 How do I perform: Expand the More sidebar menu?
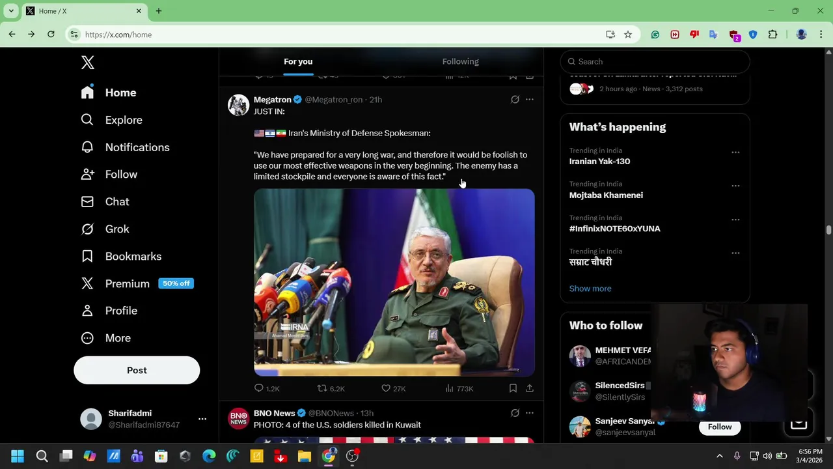[105, 338]
